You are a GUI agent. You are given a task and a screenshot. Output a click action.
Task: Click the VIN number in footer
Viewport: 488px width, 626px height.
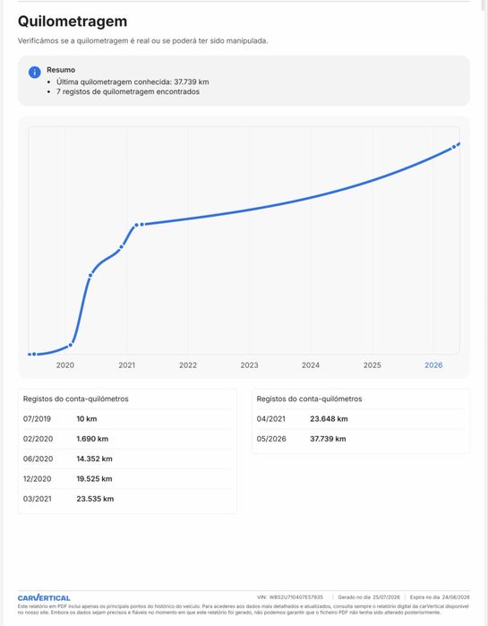point(296,597)
